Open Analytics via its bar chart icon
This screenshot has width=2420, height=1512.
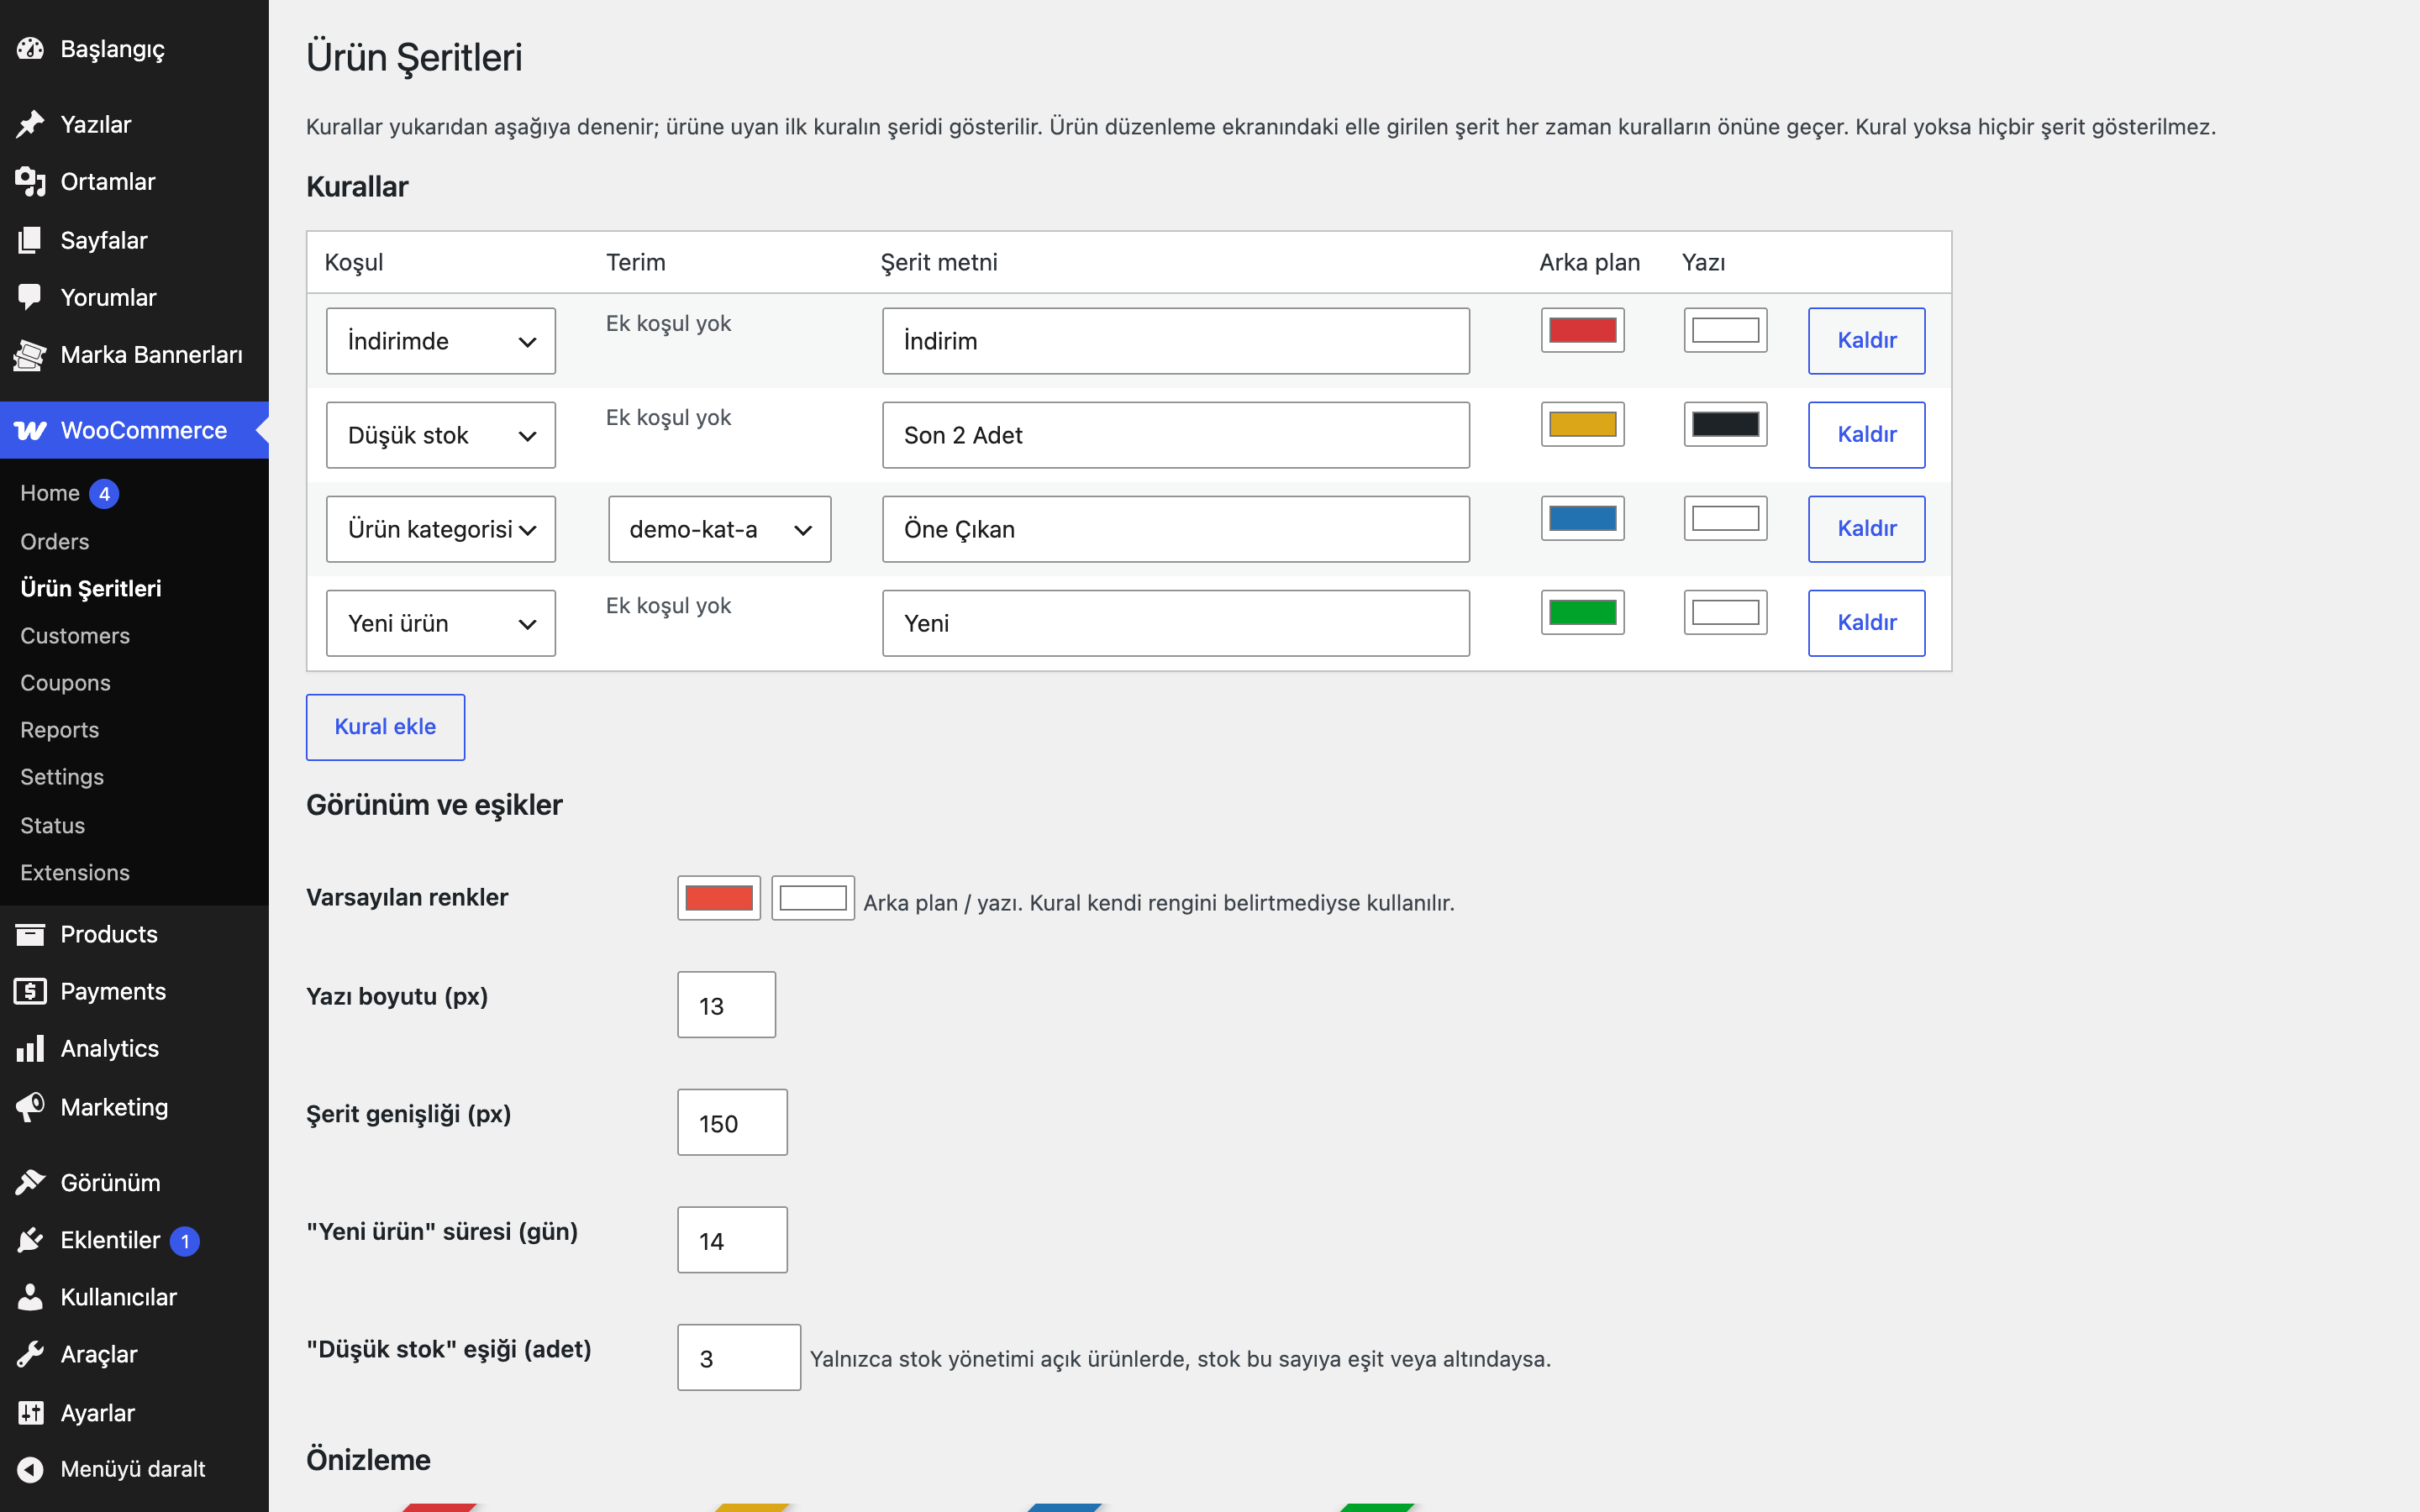coord(30,1048)
